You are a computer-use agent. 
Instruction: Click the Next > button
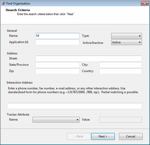[x=103, y=136]
